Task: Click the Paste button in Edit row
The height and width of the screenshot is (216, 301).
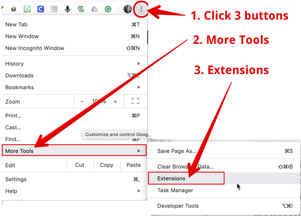Action: pyautogui.click(x=134, y=165)
